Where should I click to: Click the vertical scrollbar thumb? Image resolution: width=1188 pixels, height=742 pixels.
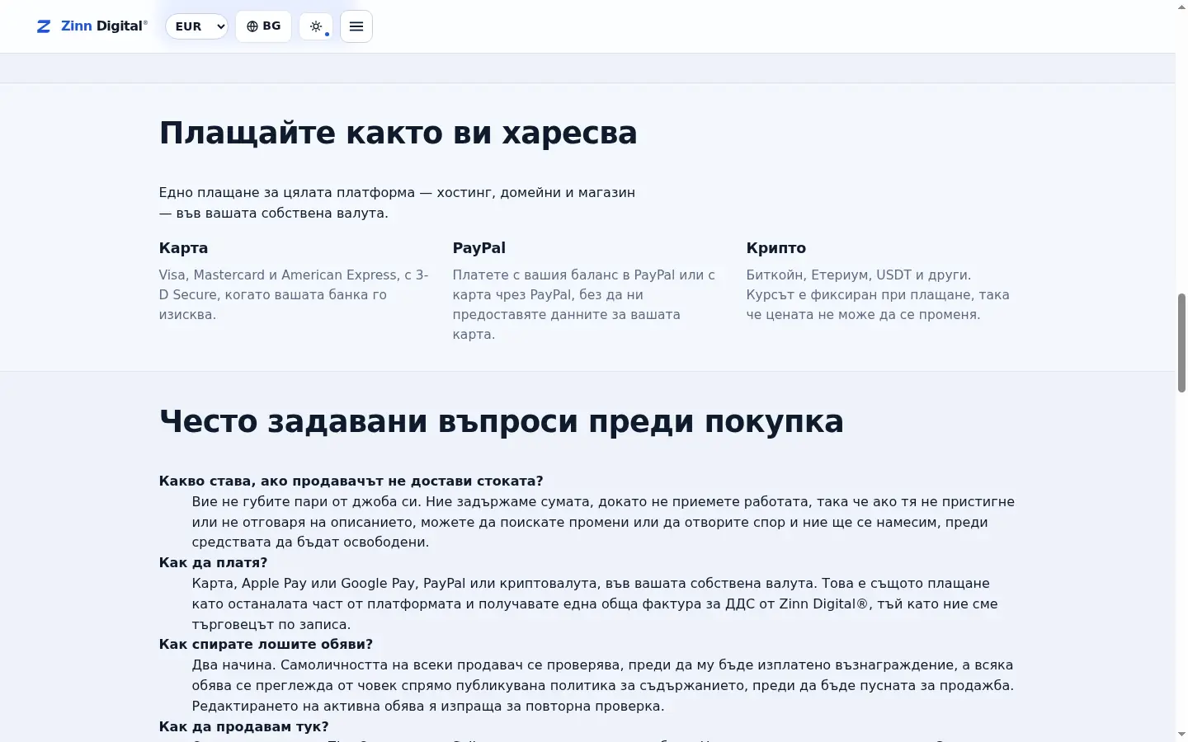(1181, 342)
